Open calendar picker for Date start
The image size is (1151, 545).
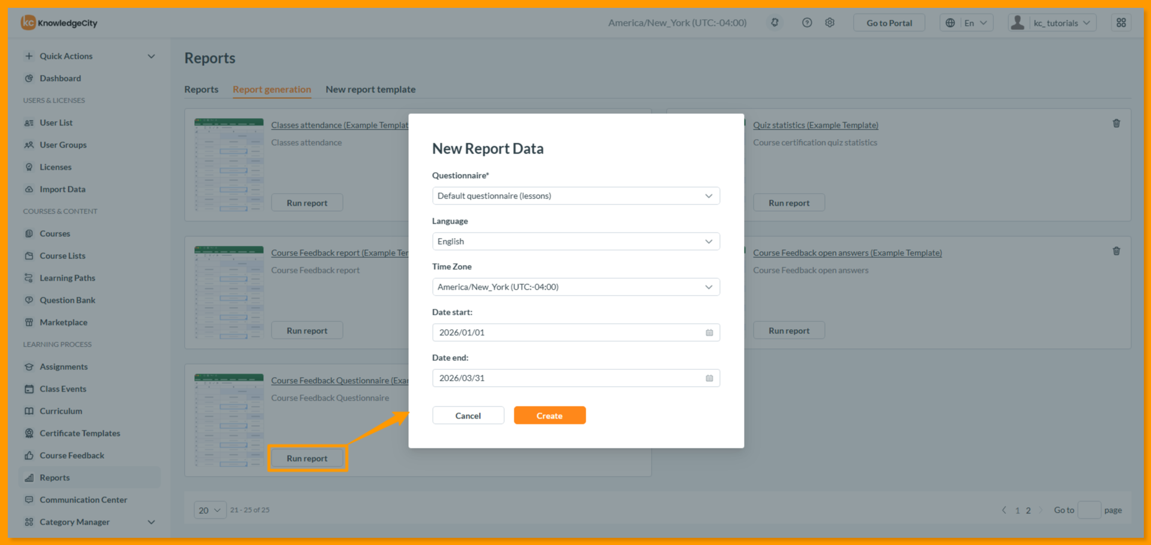click(x=709, y=333)
